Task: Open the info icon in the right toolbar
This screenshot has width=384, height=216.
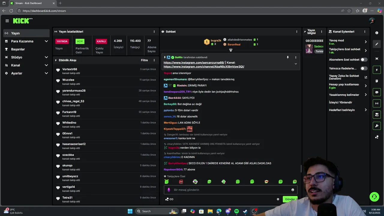Action: coord(377,33)
